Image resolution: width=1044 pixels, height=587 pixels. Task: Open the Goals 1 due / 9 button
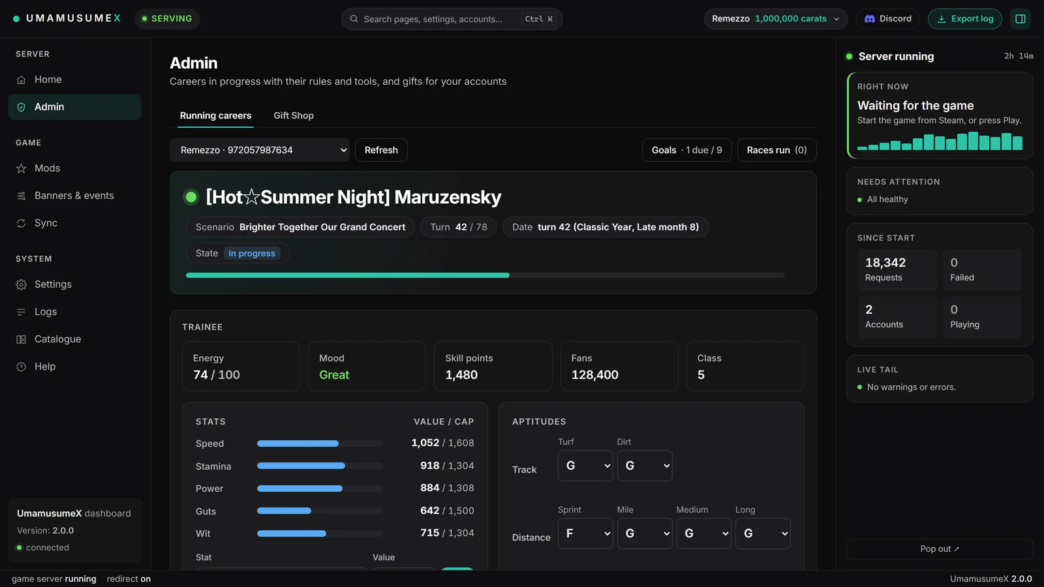click(x=686, y=150)
